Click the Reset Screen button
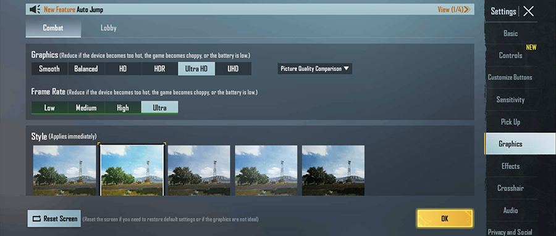This screenshot has height=236, width=556. point(54,219)
